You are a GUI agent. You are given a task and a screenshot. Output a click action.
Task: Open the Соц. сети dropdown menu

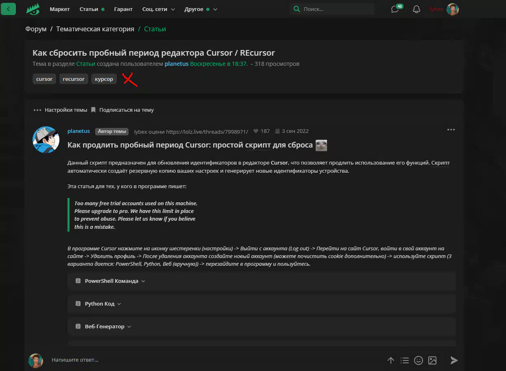159,9
